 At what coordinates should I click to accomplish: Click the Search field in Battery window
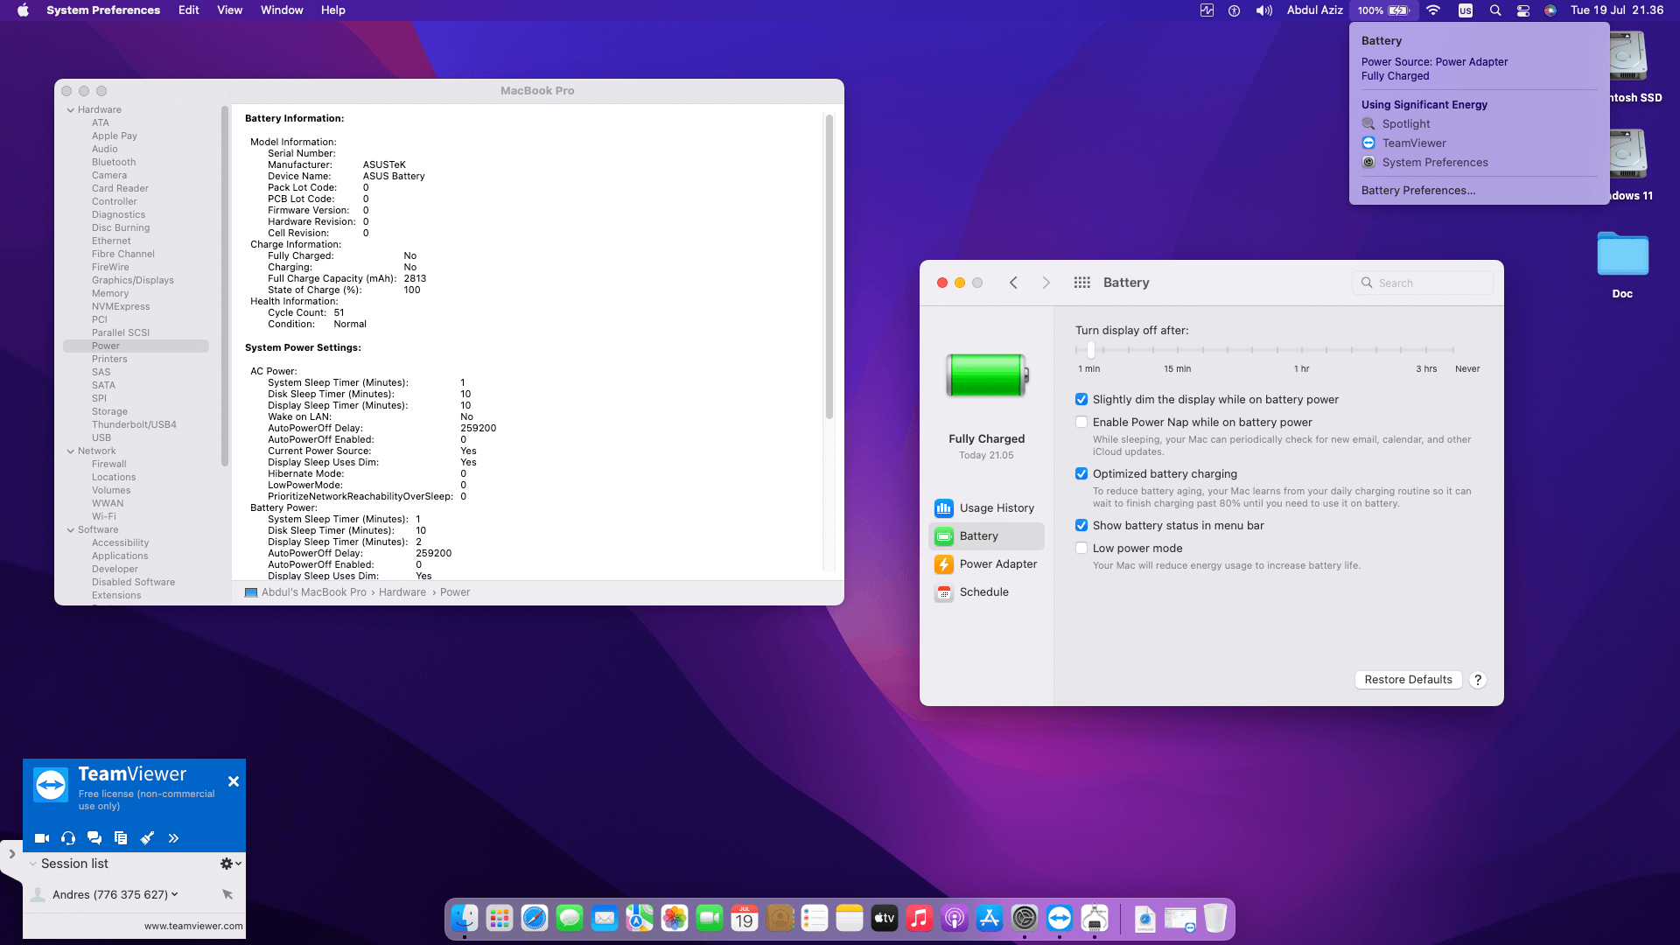tap(1423, 283)
